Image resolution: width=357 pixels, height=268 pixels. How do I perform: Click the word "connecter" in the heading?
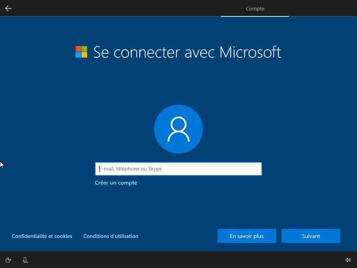point(147,52)
